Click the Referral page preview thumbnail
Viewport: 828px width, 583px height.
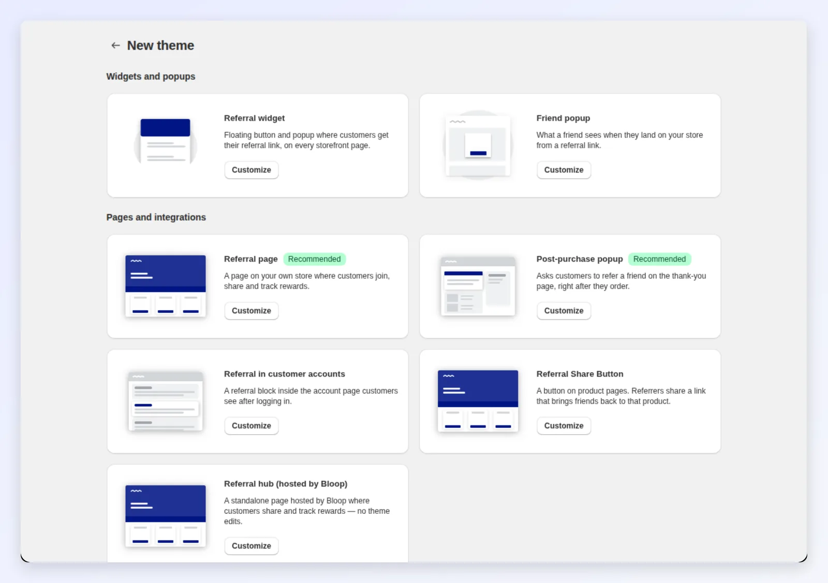(x=166, y=286)
